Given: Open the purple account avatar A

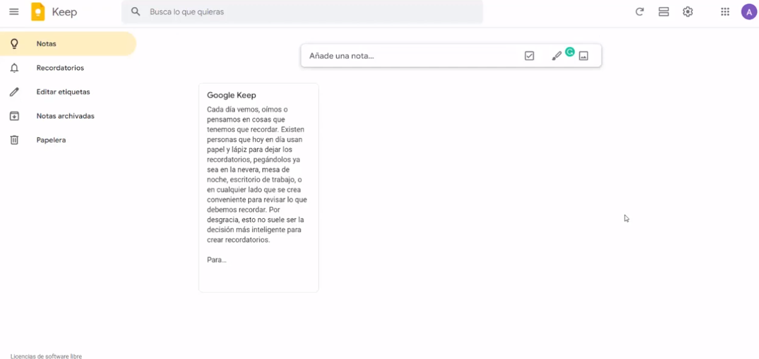Looking at the screenshot, I should 749,12.
